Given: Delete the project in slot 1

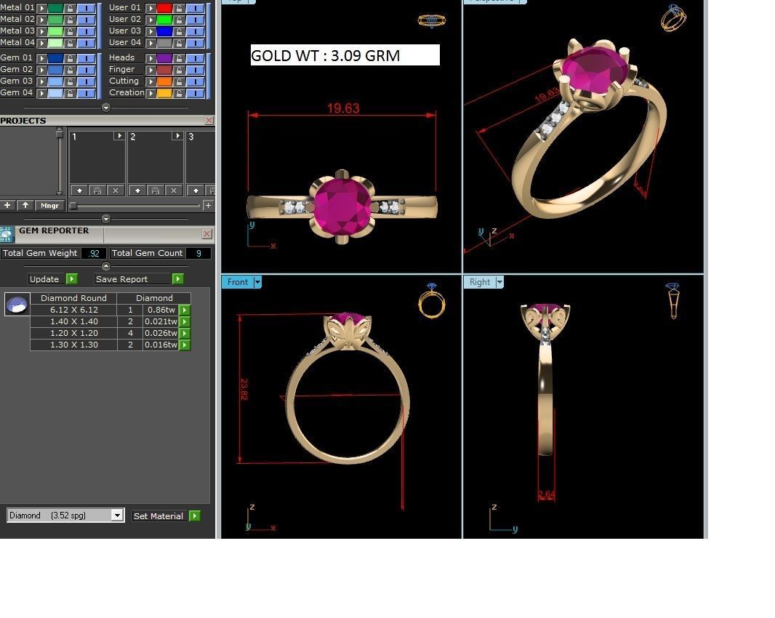Looking at the screenshot, I should point(115,190).
